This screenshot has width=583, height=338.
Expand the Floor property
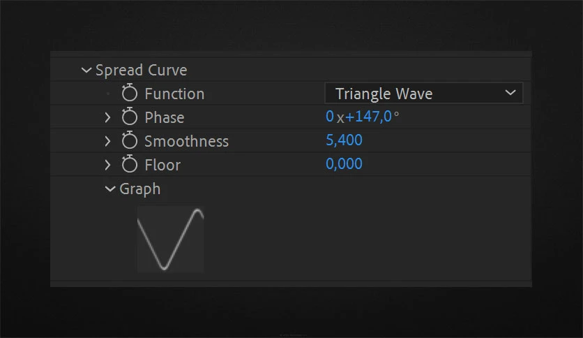click(107, 165)
